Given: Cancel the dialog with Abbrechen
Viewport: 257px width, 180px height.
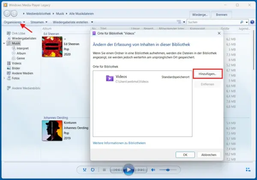Looking at the screenshot, I should pos(209,155).
